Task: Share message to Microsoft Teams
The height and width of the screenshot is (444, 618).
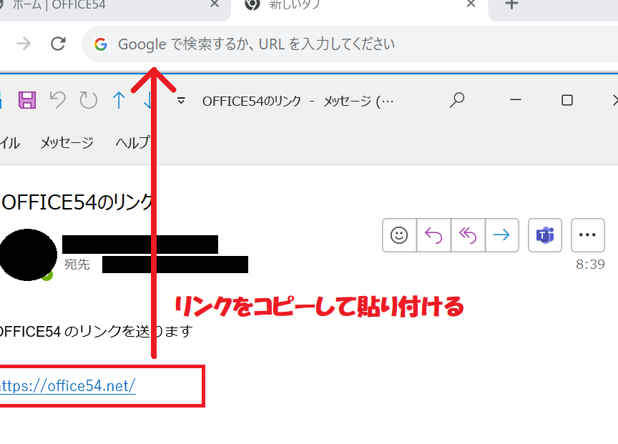Action: pyautogui.click(x=545, y=235)
